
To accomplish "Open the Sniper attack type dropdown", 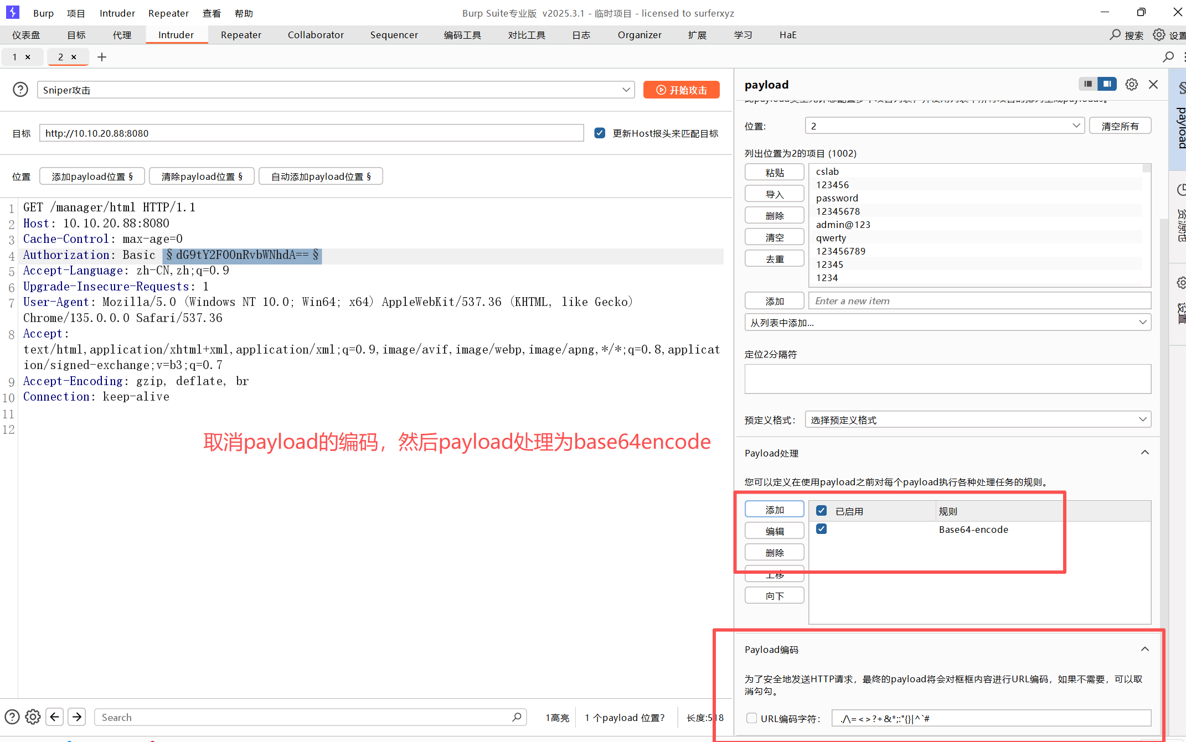I will (x=626, y=90).
